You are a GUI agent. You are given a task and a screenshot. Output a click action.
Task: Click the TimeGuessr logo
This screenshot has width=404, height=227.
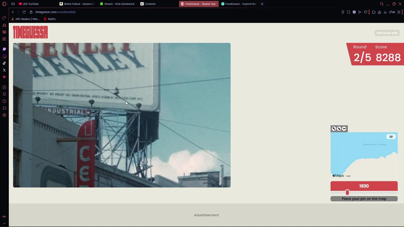coord(30,32)
